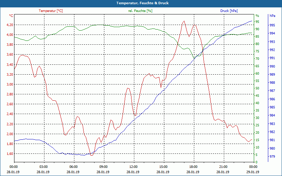Screen dimensions: 282x176
Task: Click the "3,60" temperature axis value
Action: point(10,55)
